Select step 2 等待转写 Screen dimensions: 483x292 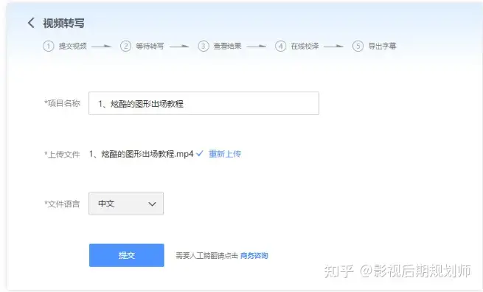pyautogui.click(x=142, y=46)
